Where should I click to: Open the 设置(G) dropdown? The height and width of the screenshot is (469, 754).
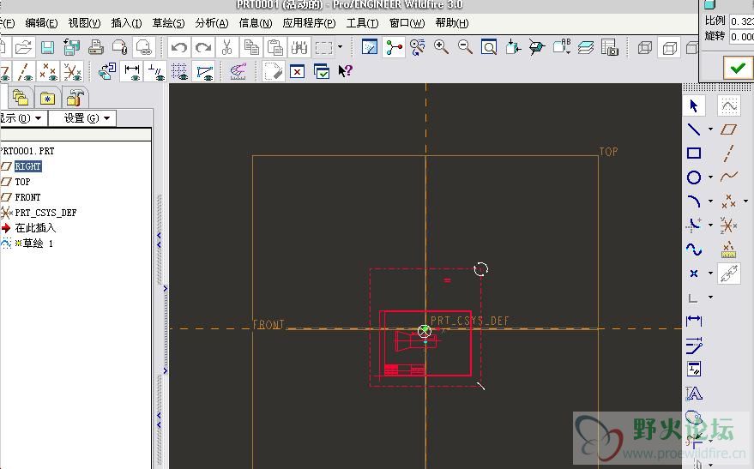point(82,118)
